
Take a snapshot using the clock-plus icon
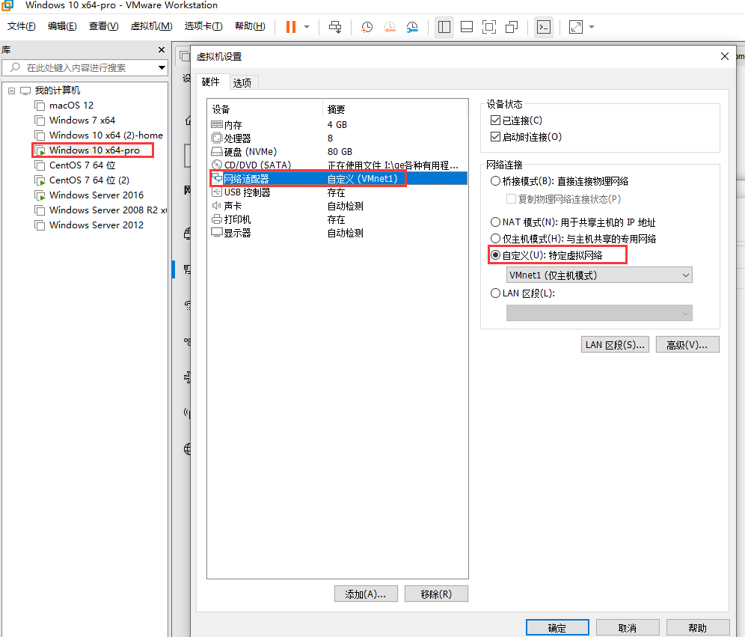(x=367, y=27)
